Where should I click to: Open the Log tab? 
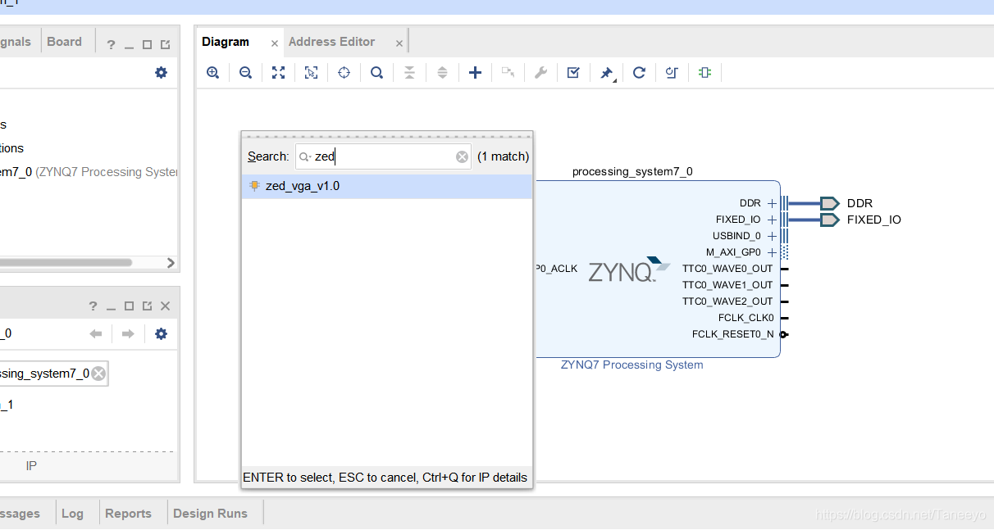point(72,513)
